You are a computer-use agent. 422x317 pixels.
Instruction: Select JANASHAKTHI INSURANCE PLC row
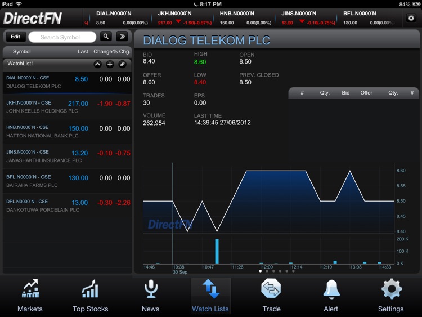(x=68, y=156)
